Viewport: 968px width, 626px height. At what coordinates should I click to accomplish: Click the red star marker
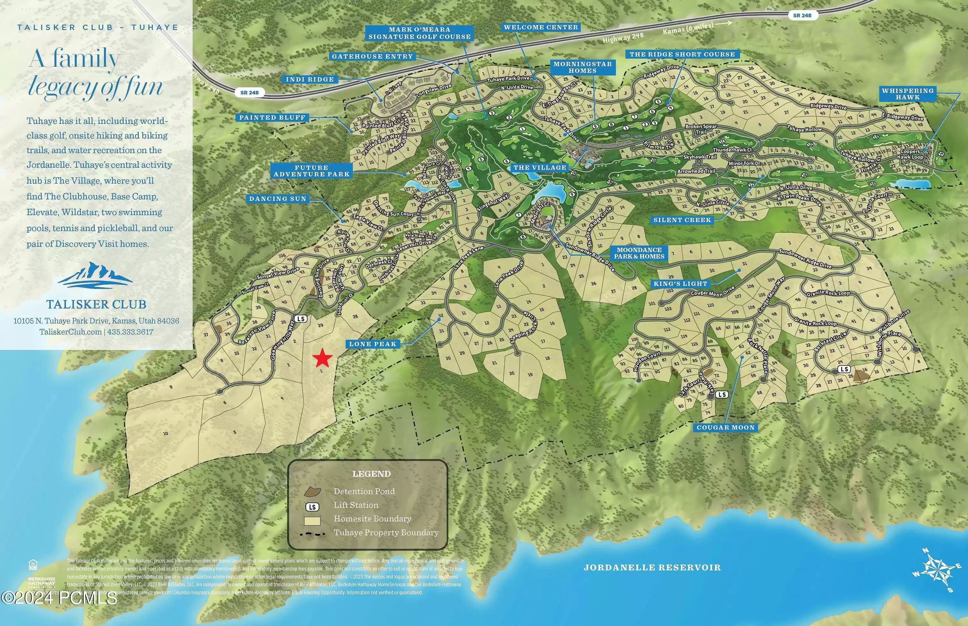pos(323,358)
